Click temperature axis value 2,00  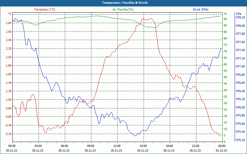click(x=9, y=57)
